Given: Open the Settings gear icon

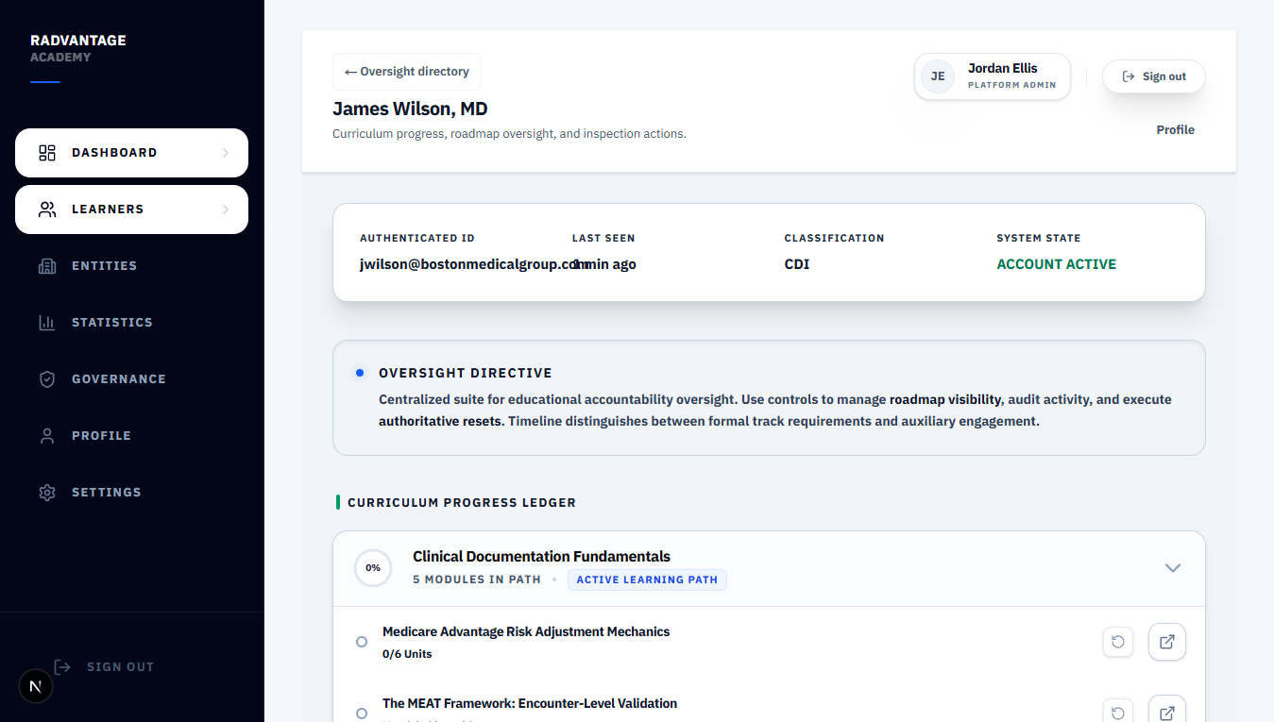Looking at the screenshot, I should pos(47,493).
